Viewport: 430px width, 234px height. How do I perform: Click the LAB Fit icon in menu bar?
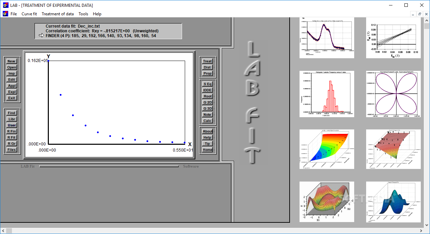(x=5, y=14)
